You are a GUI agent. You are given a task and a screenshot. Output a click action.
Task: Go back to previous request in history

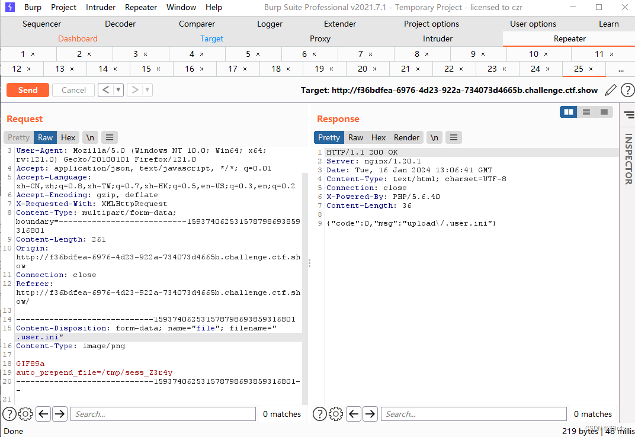coord(105,90)
